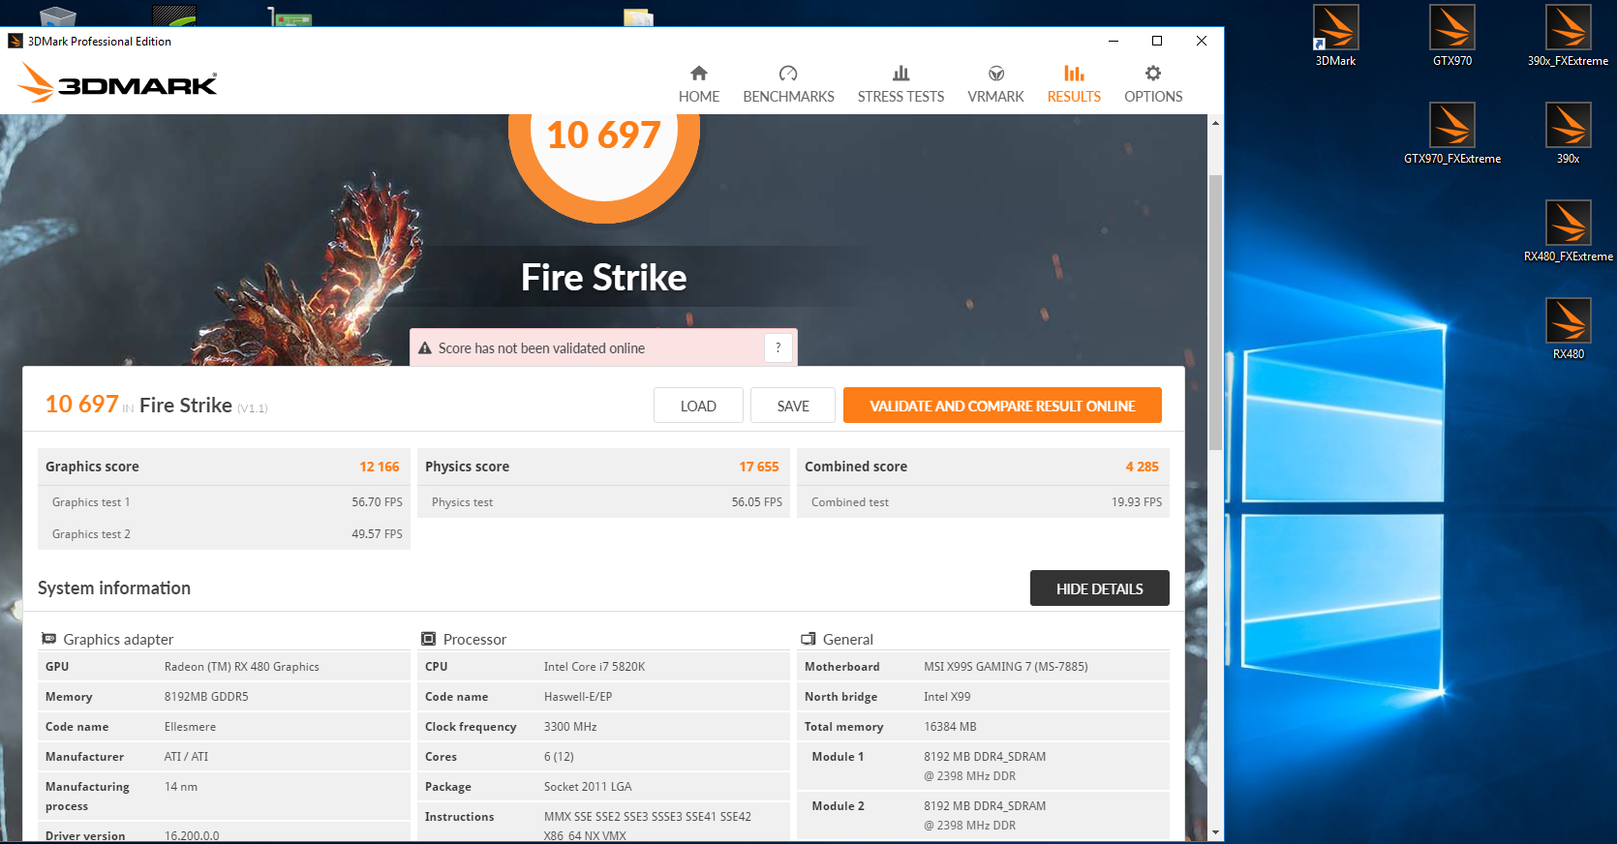Click 'Radeon (TM) RX 480 Graphics' value
The image size is (1617, 844).
pos(242,667)
